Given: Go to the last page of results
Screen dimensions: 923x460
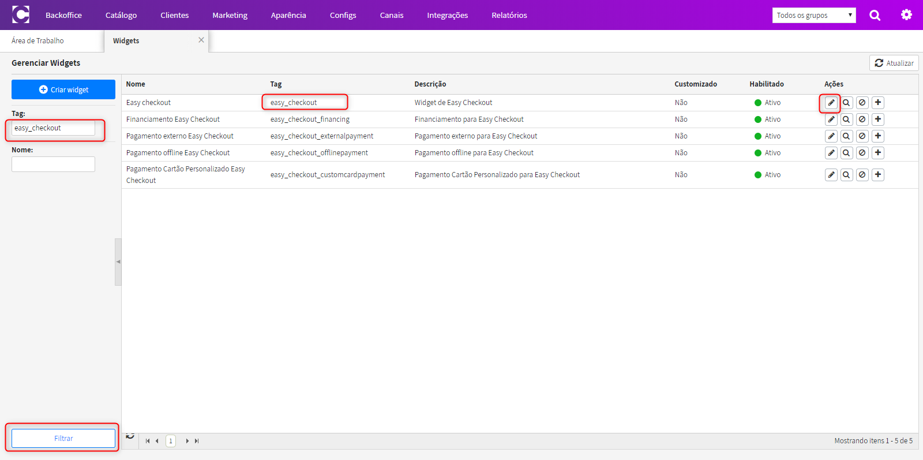Looking at the screenshot, I should click(197, 441).
